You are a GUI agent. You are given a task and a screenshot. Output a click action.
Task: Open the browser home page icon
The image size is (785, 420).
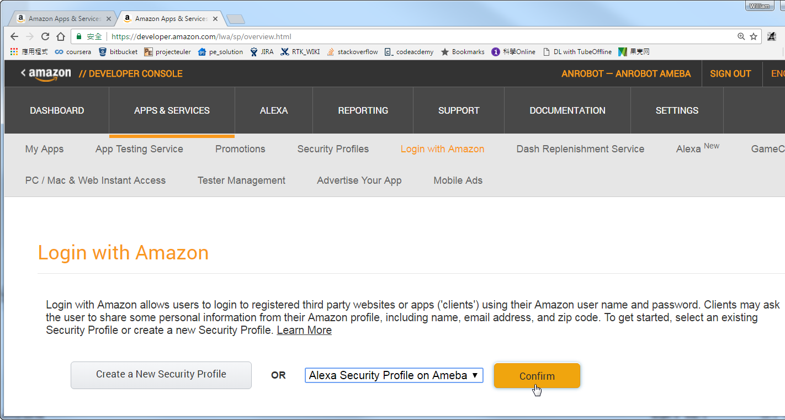click(x=61, y=36)
